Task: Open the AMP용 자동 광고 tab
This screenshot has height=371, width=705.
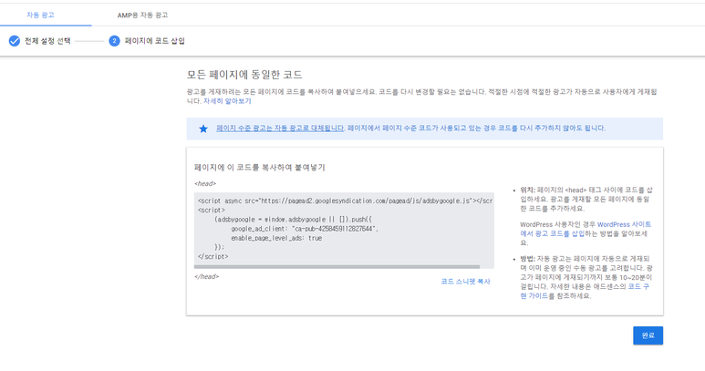Action: tap(142, 15)
